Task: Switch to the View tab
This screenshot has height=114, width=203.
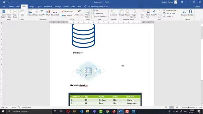Action: (x=73, y=6)
